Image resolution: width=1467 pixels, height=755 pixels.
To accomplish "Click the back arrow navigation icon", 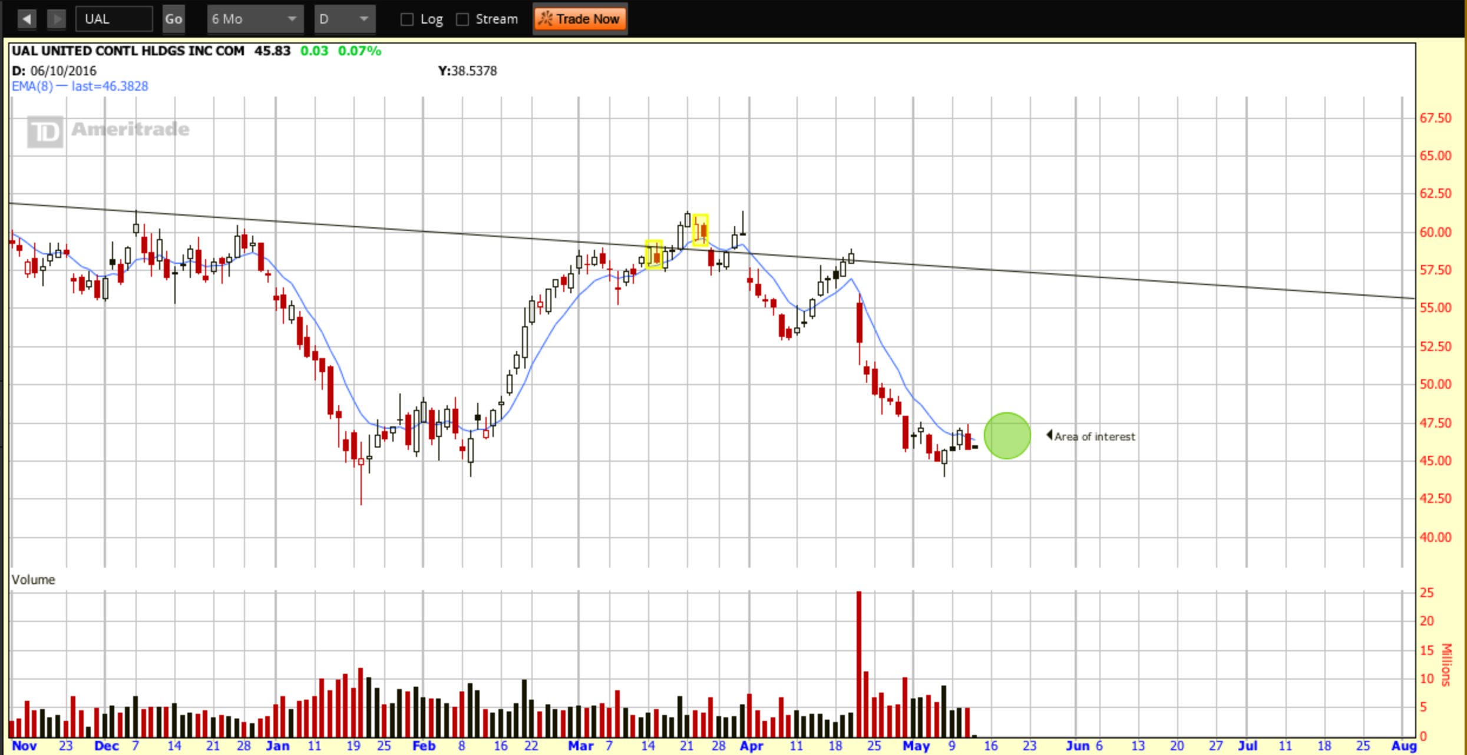I will coord(26,19).
